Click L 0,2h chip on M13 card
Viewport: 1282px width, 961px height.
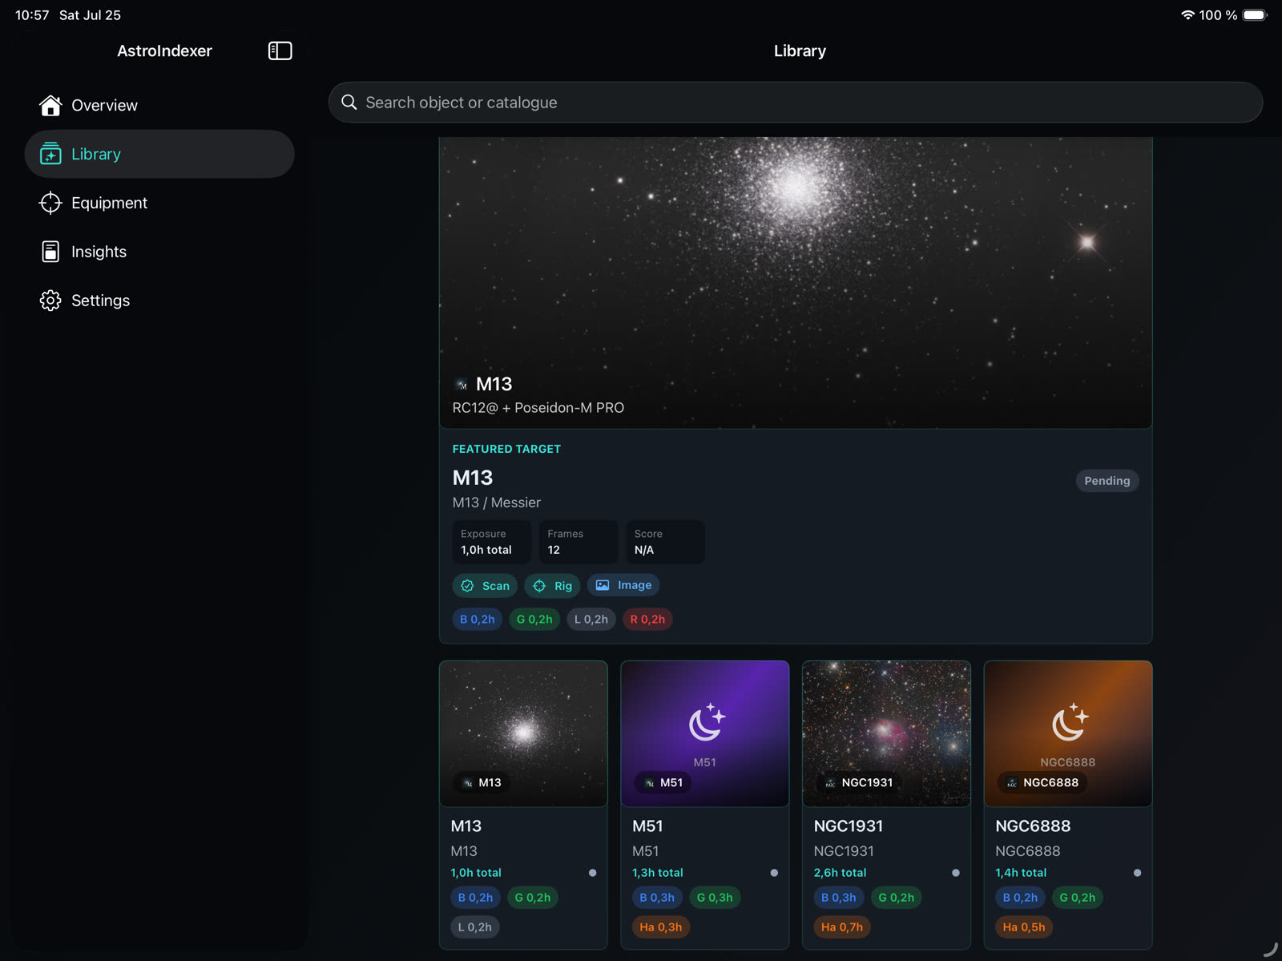(475, 927)
